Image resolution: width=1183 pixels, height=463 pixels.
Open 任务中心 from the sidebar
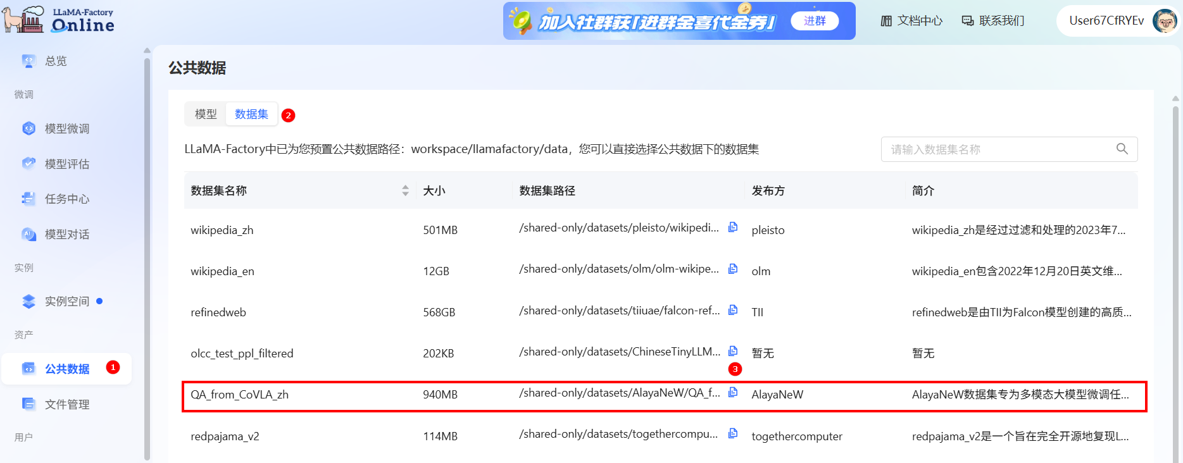66,199
